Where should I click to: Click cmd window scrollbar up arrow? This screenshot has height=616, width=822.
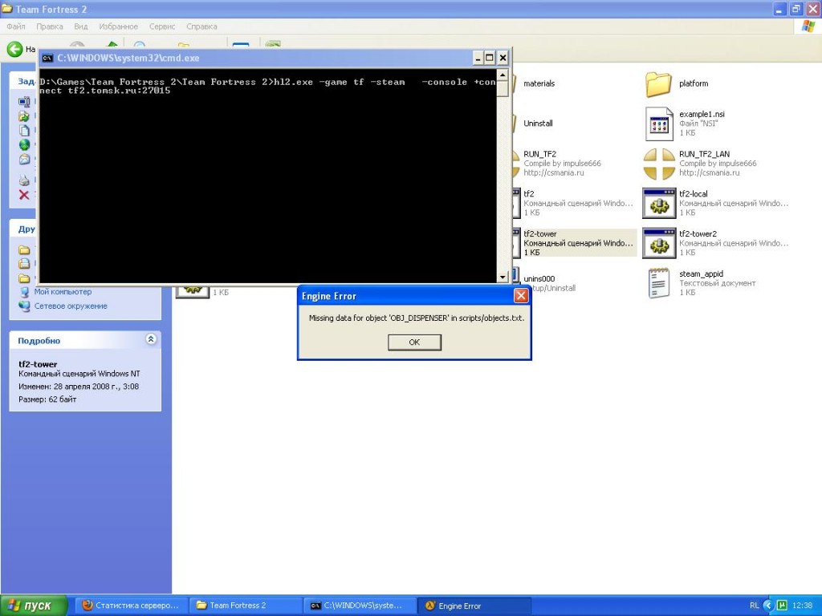(503, 75)
